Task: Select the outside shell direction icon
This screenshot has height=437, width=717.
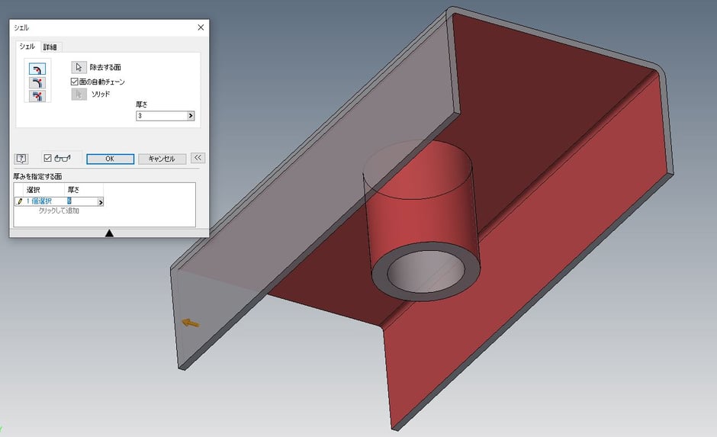Action: pyautogui.click(x=37, y=82)
